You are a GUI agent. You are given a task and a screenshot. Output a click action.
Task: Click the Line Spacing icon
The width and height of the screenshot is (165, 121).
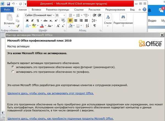pyautogui.click(x=94, y=21)
